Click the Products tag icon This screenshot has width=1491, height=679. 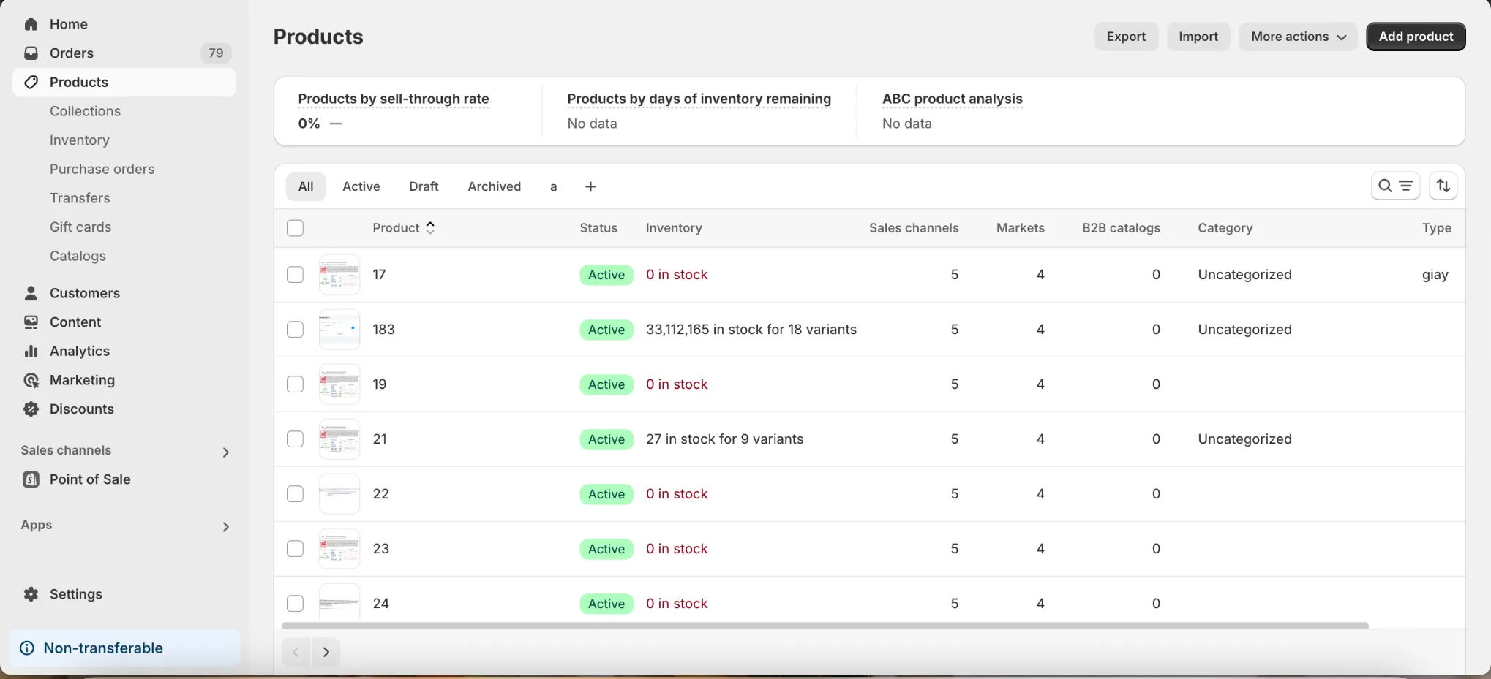point(31,82)
